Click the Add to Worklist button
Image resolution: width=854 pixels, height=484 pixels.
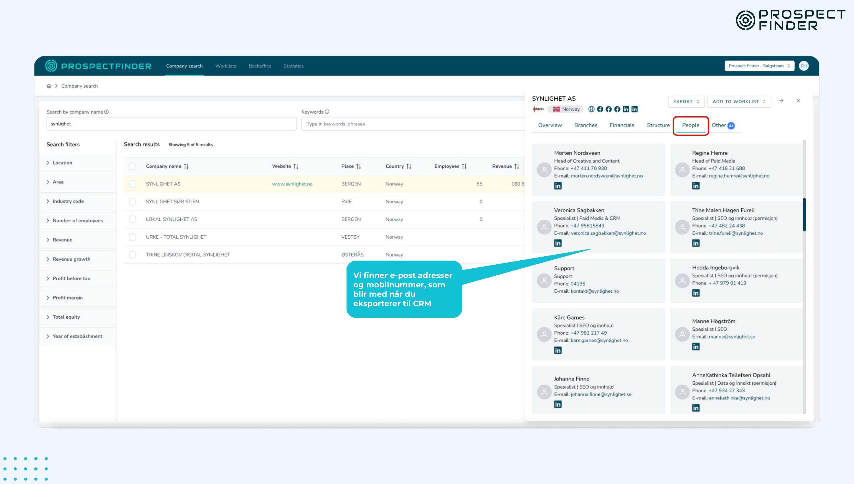coord(739,102)
